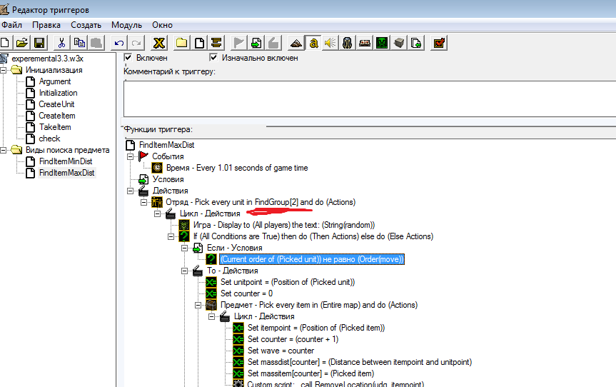Open Variables editor (yellow X icon)
616x387 pixels.
pos(159,43)
